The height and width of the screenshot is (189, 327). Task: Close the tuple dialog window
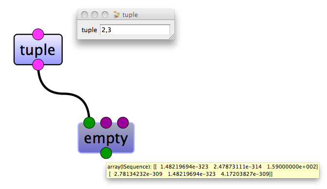pyautogui.click(x=85, y=15)
